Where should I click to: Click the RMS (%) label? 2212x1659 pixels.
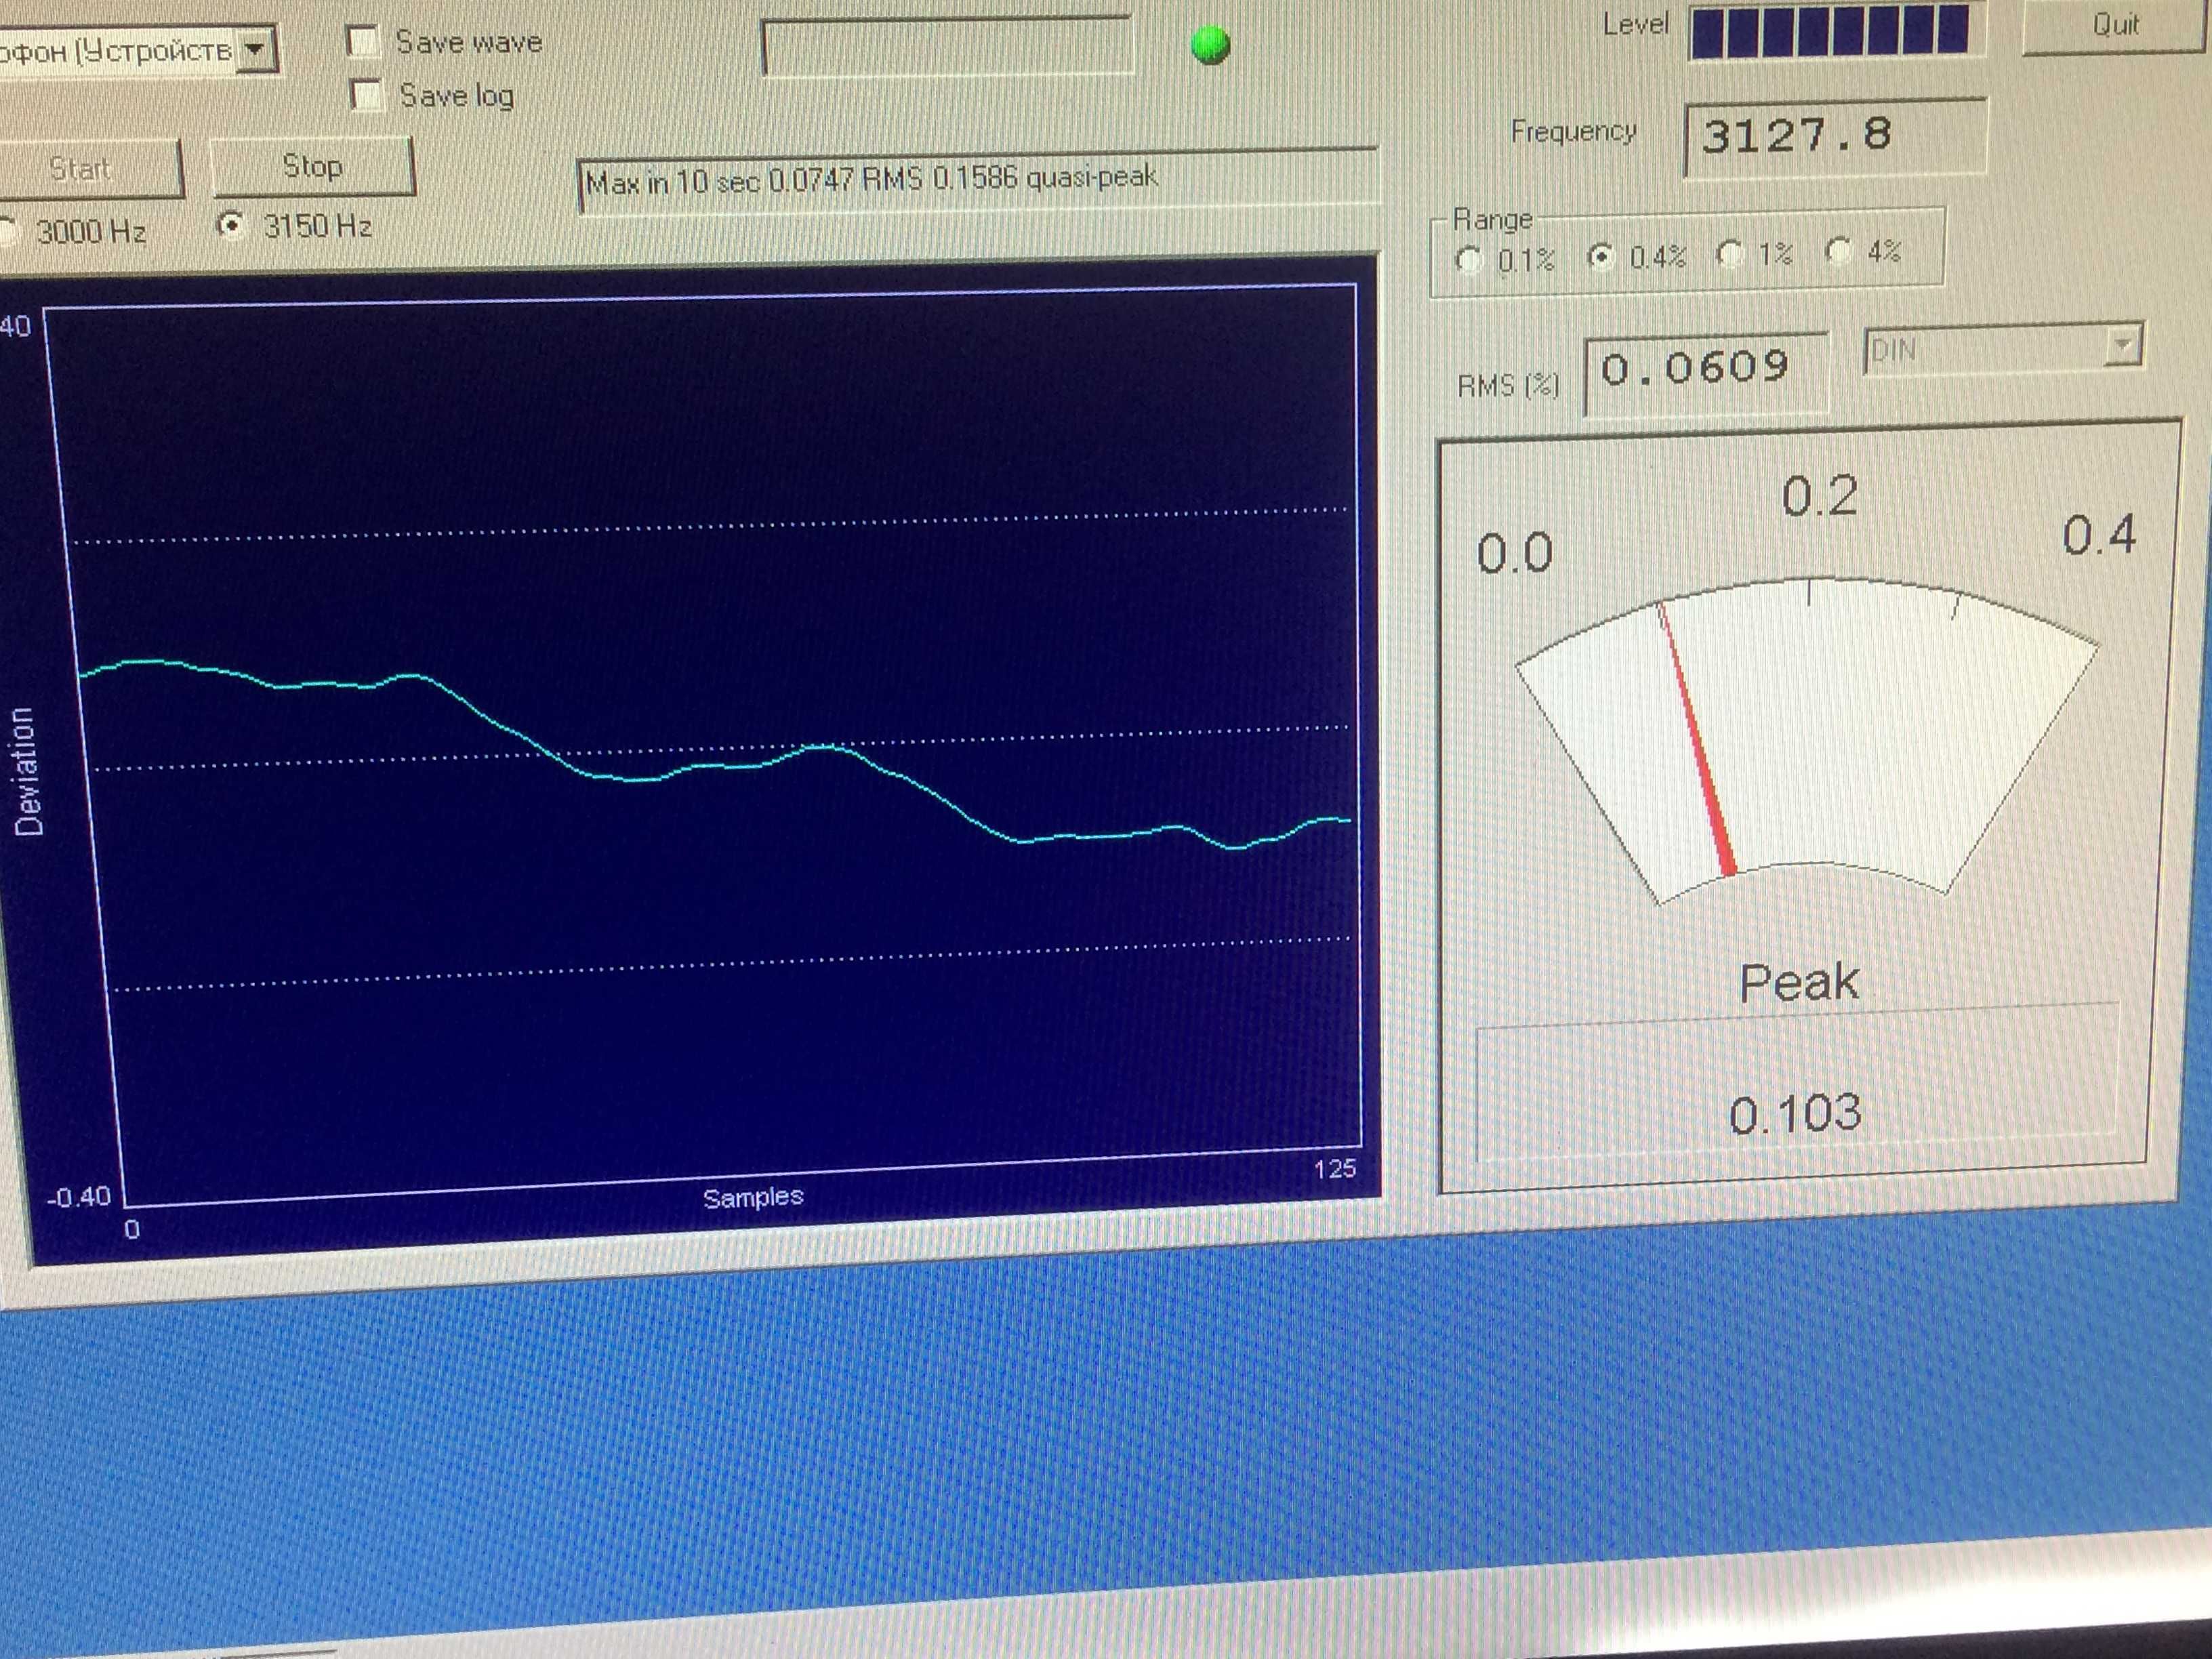(x=1508, y=385)
